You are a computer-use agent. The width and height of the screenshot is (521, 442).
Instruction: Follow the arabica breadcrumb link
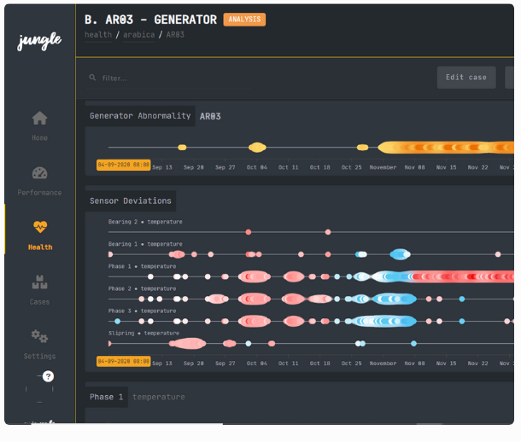[x=138, y=35]
